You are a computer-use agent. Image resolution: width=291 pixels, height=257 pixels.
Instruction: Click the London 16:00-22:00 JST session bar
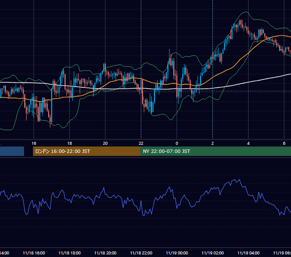pos(86,151)
